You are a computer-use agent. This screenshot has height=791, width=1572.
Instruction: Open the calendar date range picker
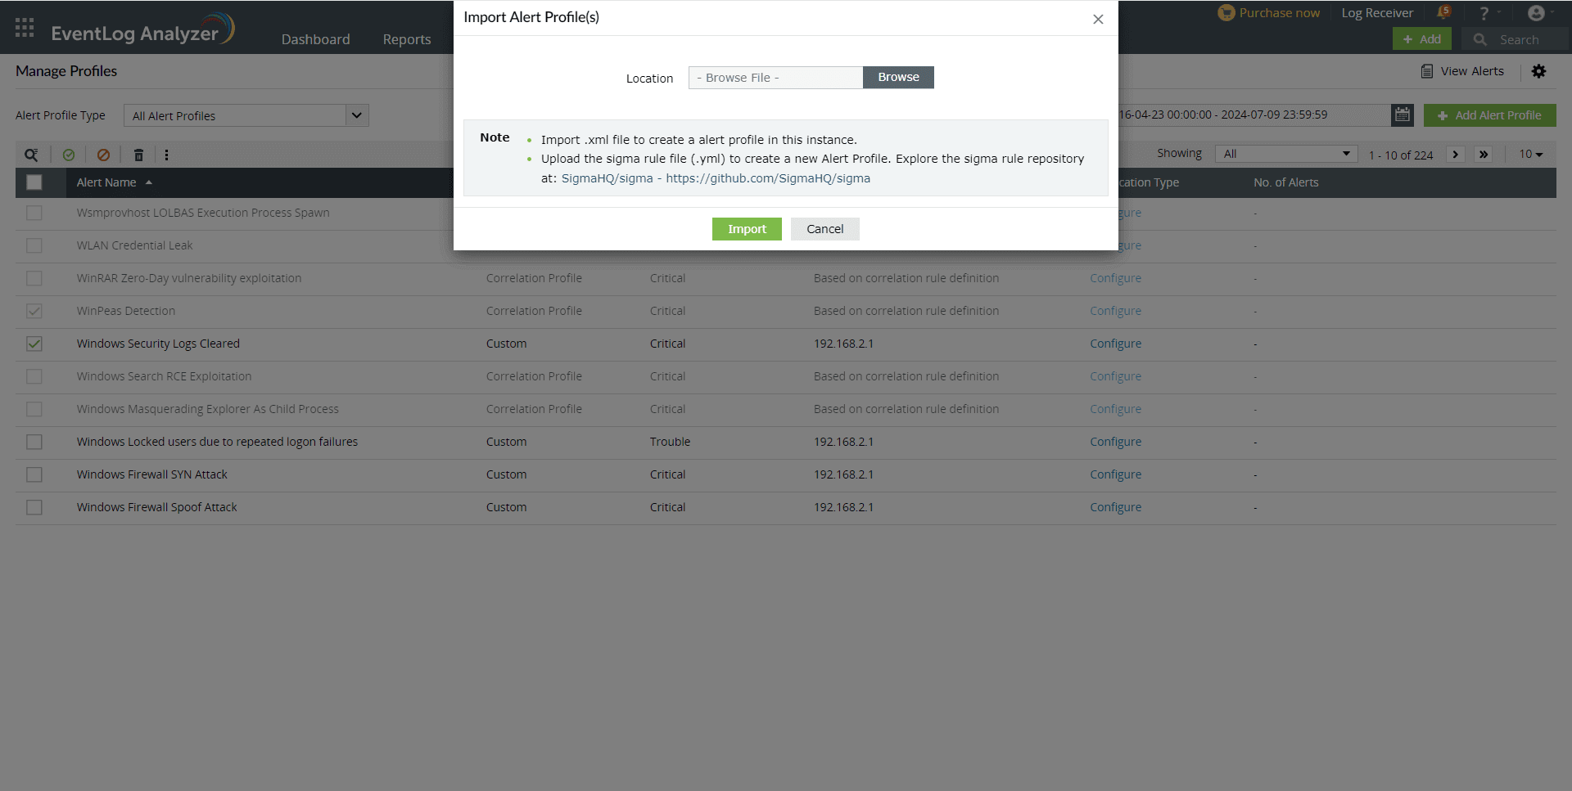tap(1402, 115)
